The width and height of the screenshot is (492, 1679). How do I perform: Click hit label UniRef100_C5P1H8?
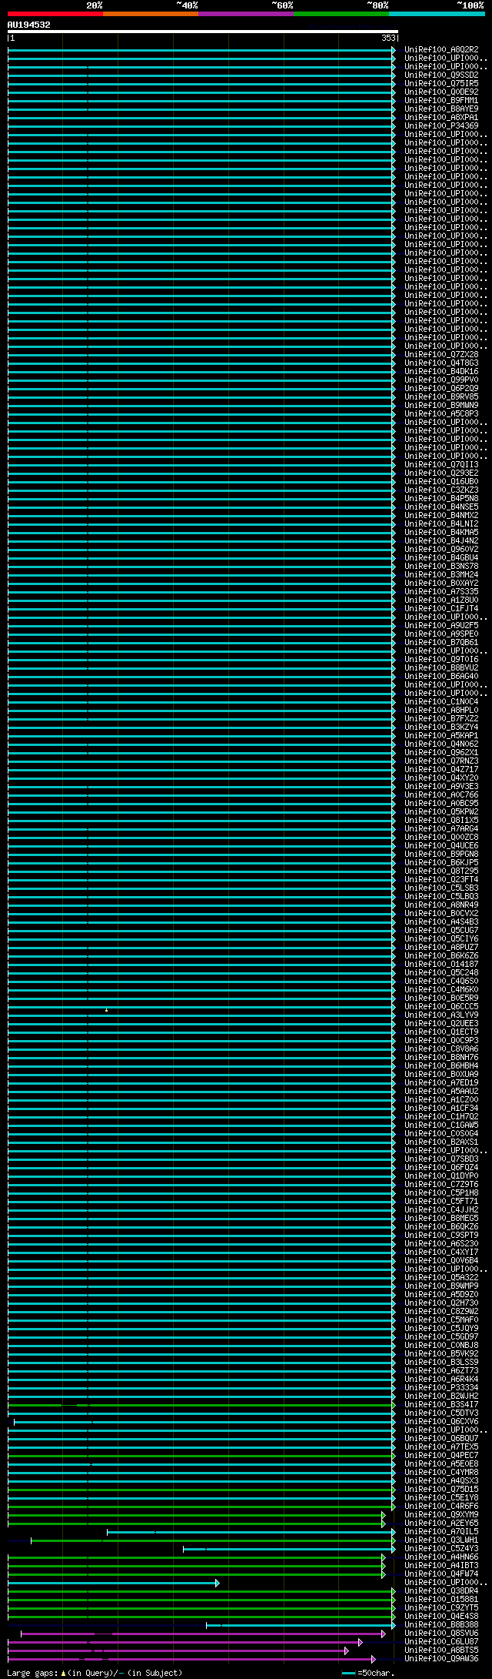[x=441, y=1192]
